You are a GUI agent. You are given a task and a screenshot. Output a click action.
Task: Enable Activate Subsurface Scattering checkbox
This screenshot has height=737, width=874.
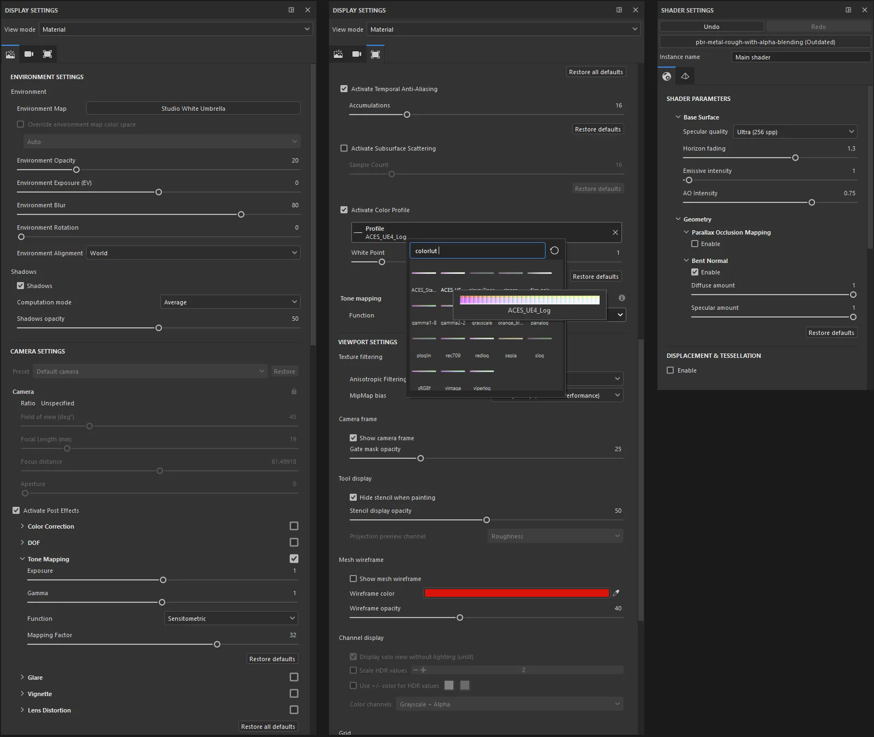pos(344,148)
